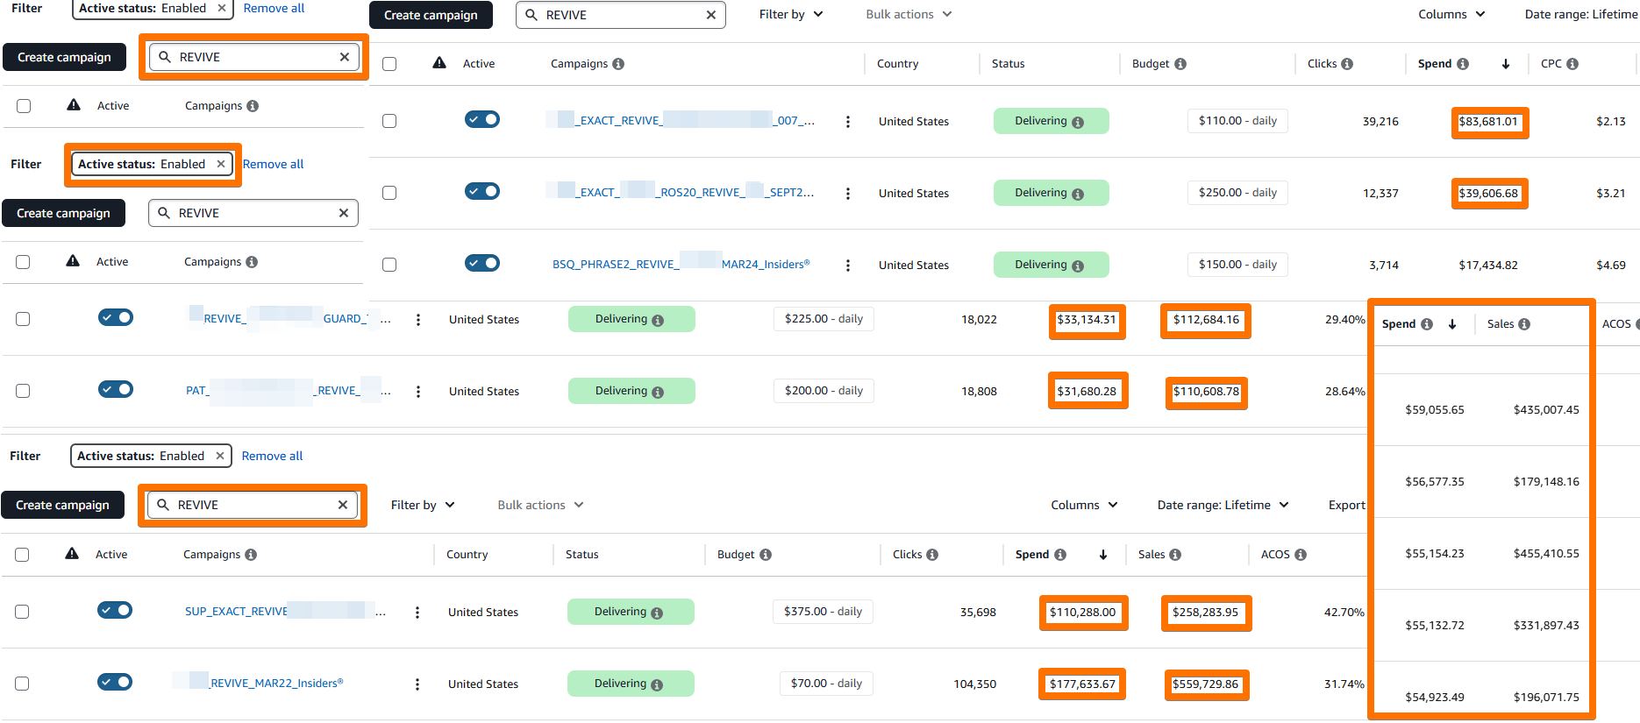Open Filter by dropdown in toolbar with Export
This screenshot has width=1640, height=723.
click(423, 506)
